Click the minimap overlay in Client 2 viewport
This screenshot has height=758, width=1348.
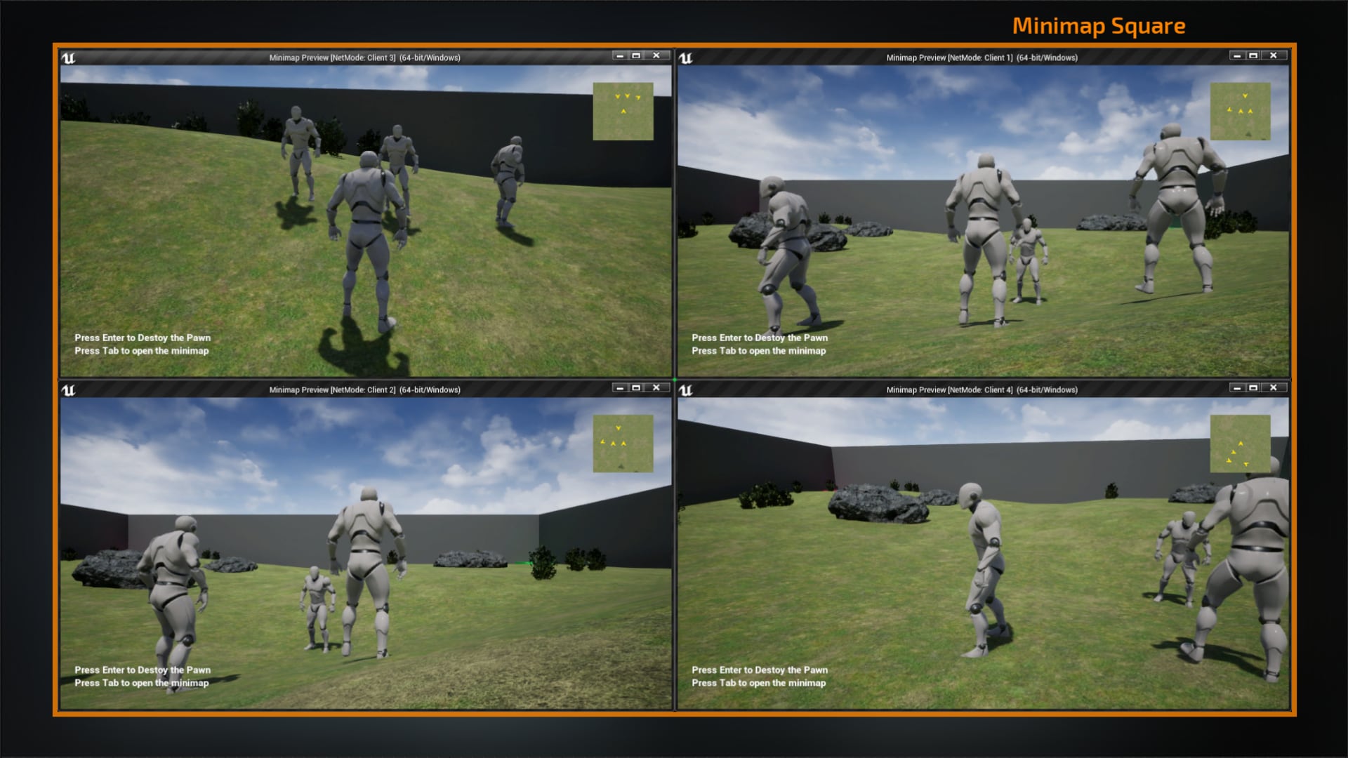[x=623, y=444]
